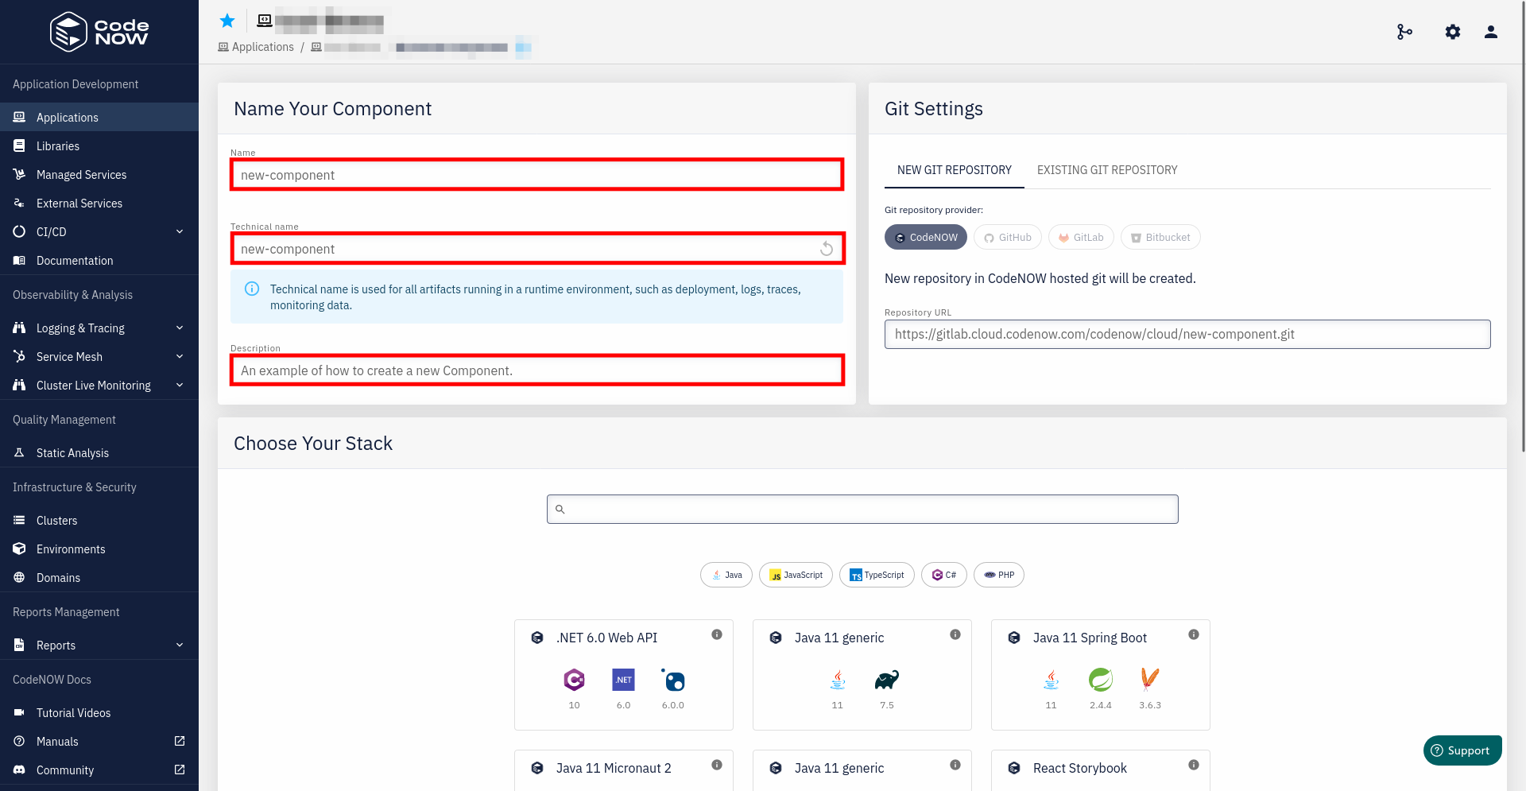Viewport: 1526px width, 791px height.
Task: Click the info icon in technical name note
Action: [252, 289]
